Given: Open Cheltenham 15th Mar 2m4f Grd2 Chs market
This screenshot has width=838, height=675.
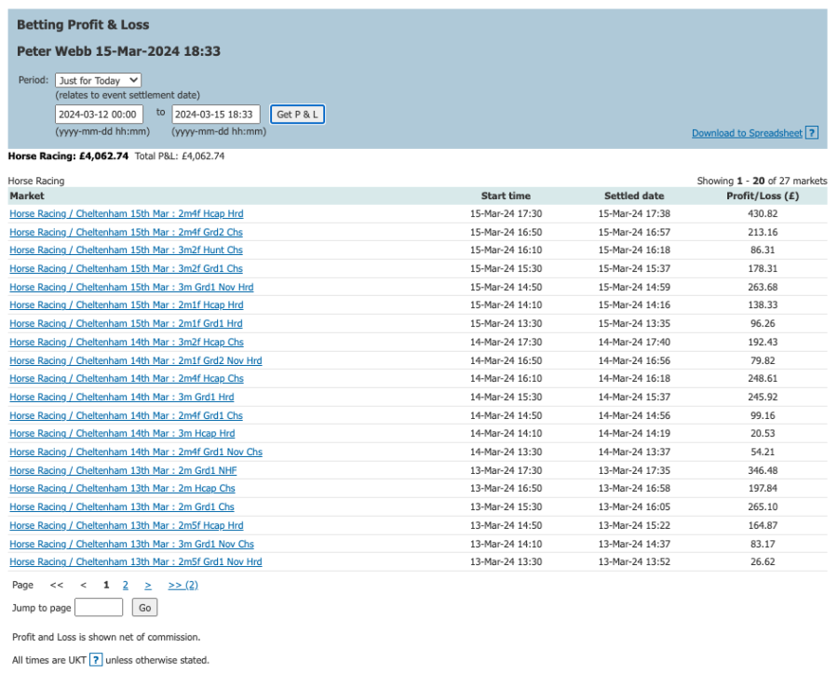Looking at the screenshot, I should click(126, 233).
